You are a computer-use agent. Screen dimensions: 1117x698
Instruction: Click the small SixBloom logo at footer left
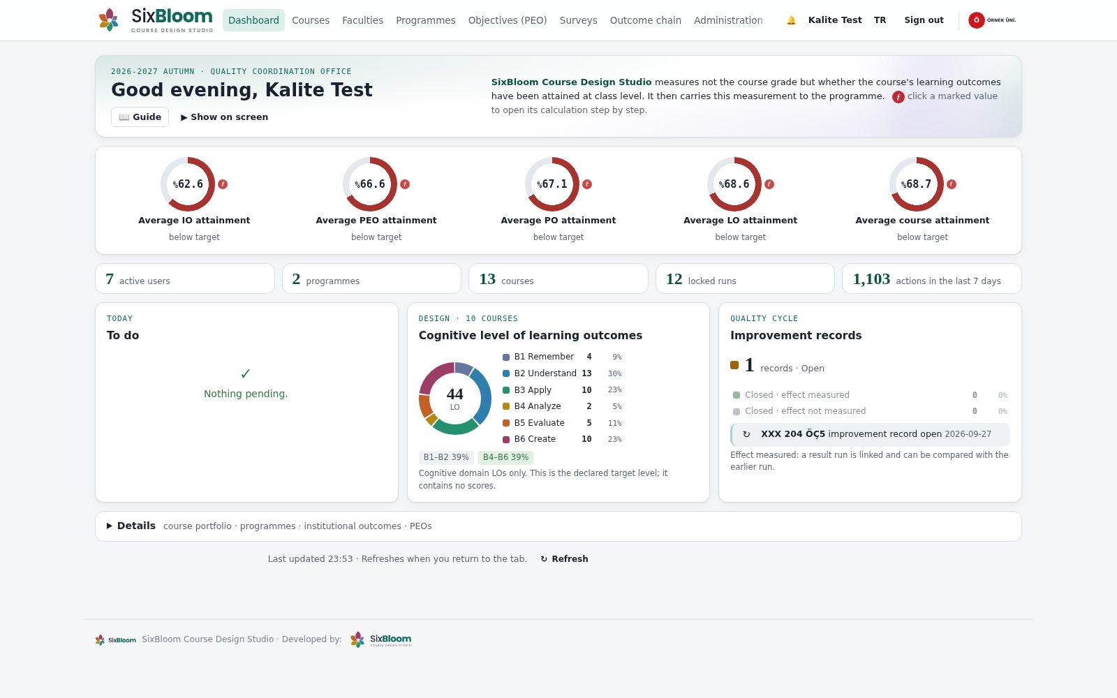pos(116,639)
